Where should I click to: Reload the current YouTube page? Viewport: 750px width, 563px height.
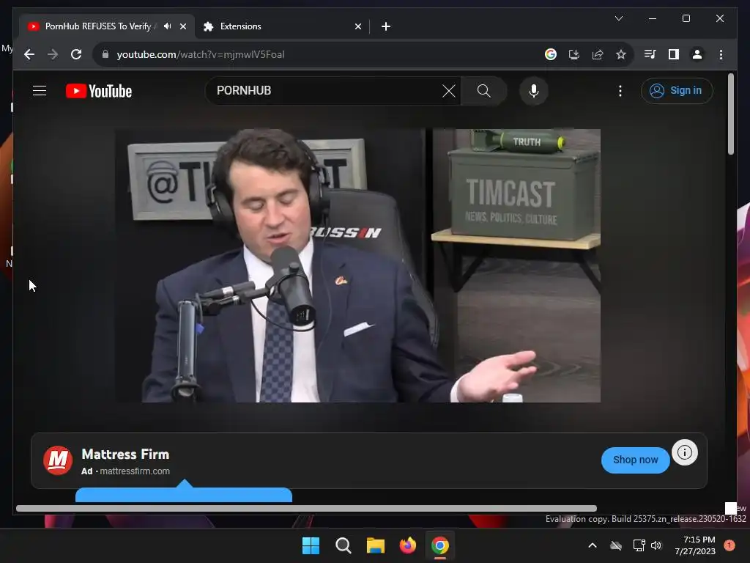[x=76, y=54]
